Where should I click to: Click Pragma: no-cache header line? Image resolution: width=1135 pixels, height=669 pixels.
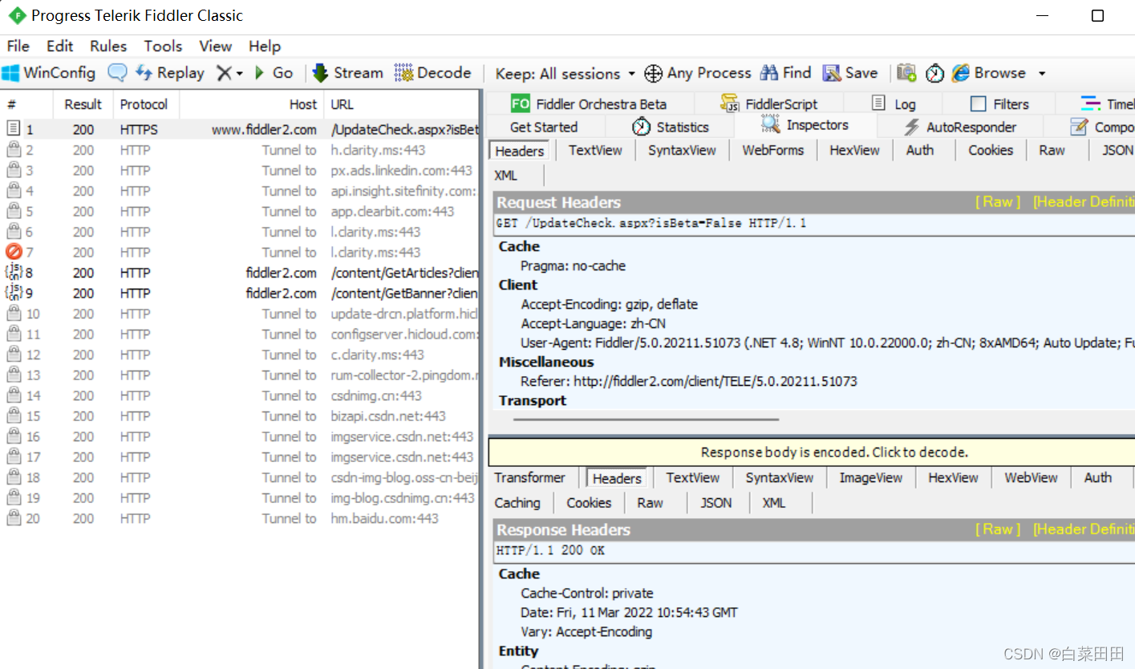pyautogui.click(x=573, y=266)
